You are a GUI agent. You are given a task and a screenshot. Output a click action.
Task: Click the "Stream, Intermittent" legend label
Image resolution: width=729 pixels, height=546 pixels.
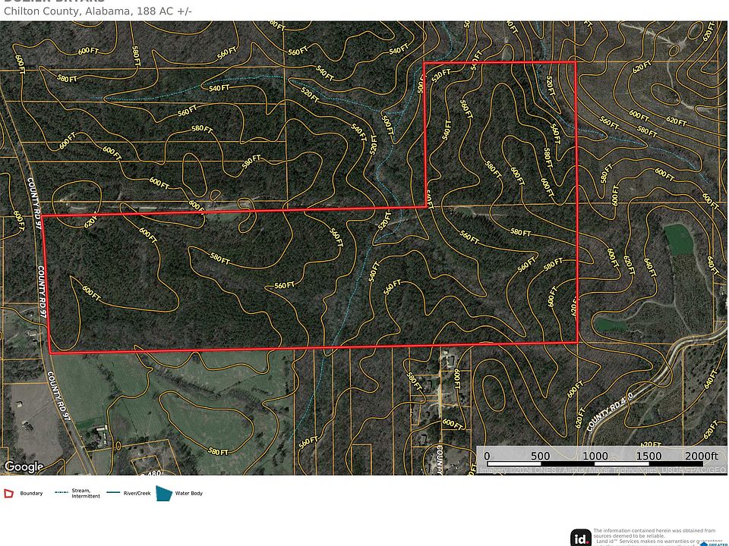coord(86,493)
